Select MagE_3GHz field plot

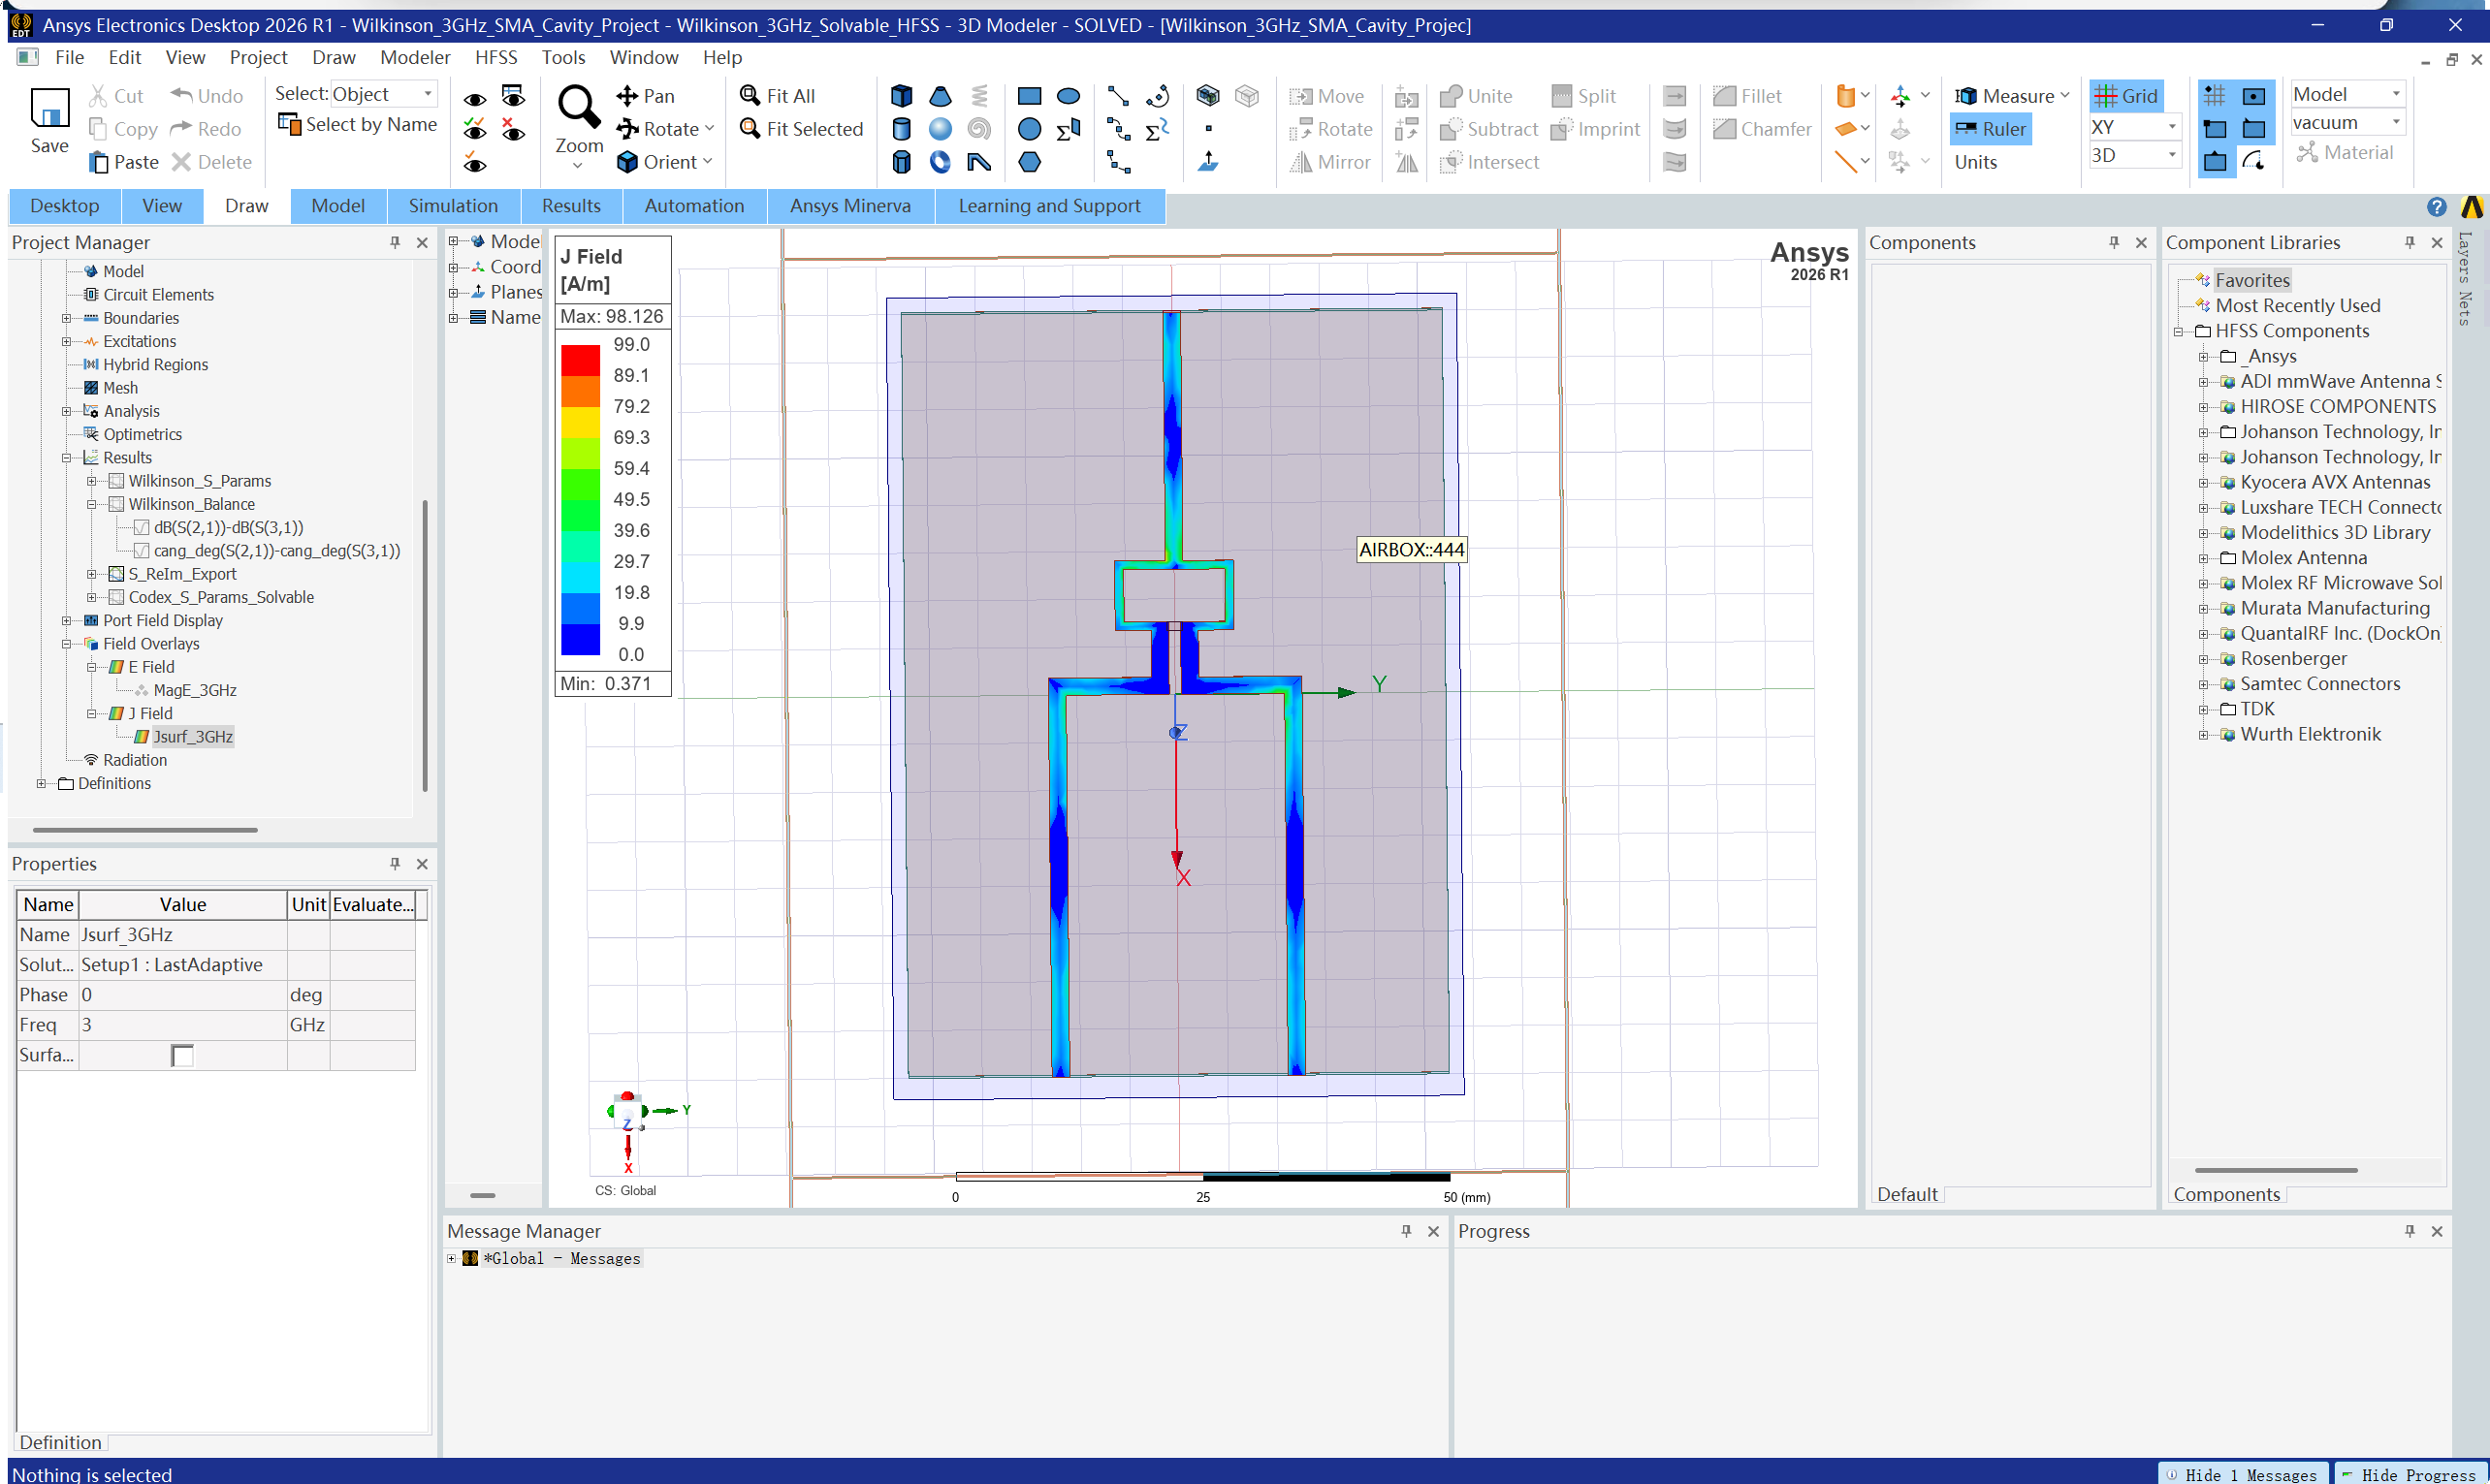(195, 691)
